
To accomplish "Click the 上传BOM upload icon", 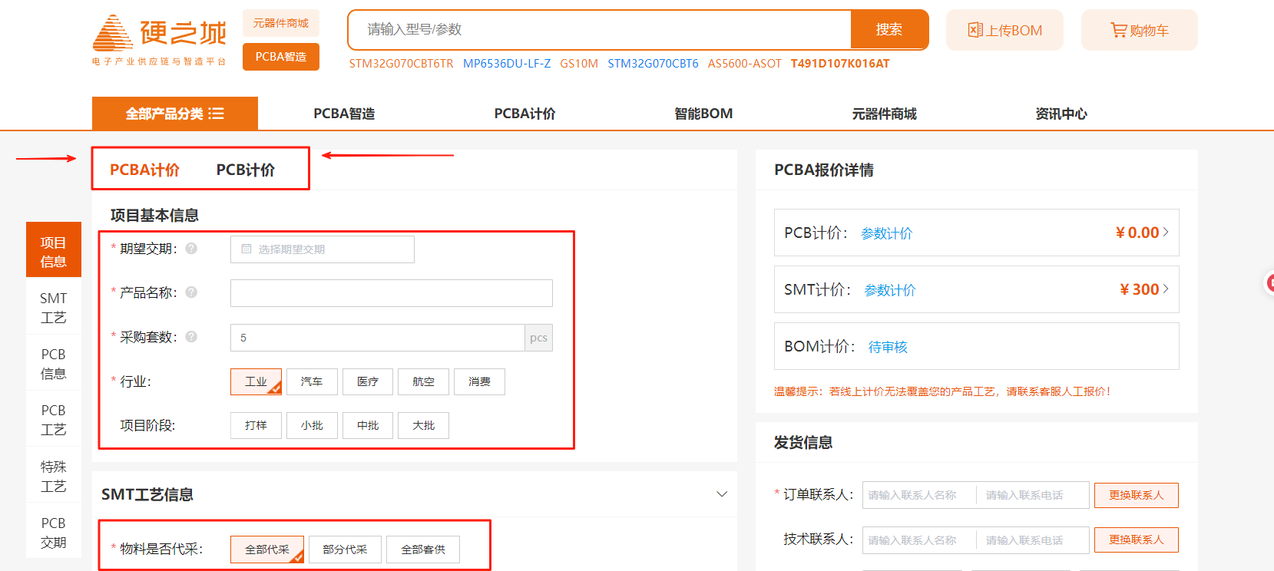I will click(x=975, y=30).
